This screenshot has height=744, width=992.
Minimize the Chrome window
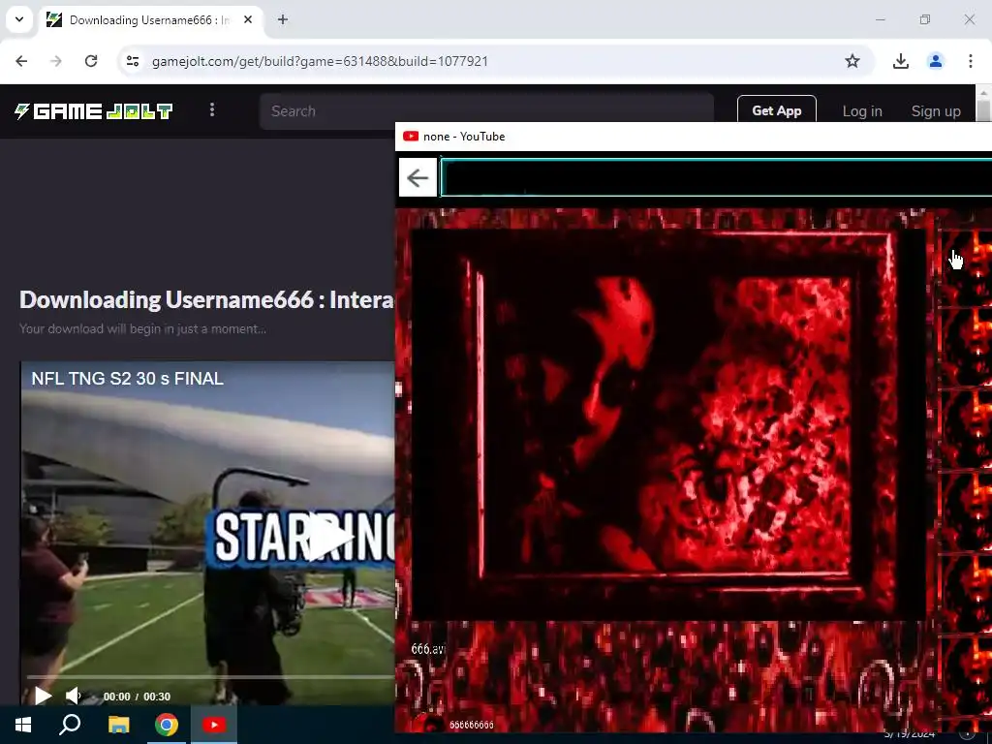880,19
